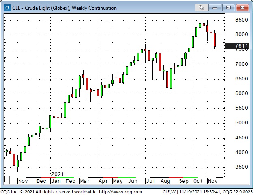Click the last red weekly candle in November
Image resolution: width=253 pixels, height=195 pixels.
(214, 40)
